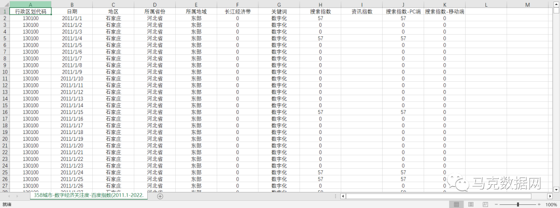The width and height of the screenshot is (560, 208).
Task: Switch to Page Layout view icon
Action: click(470, 204)
